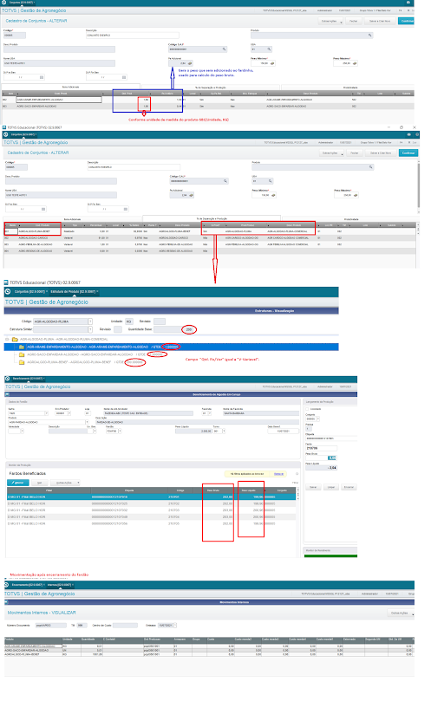Select the Itens Adicionais tab in the top window
Screen dimensions: 444x701
tap(71, 88)
